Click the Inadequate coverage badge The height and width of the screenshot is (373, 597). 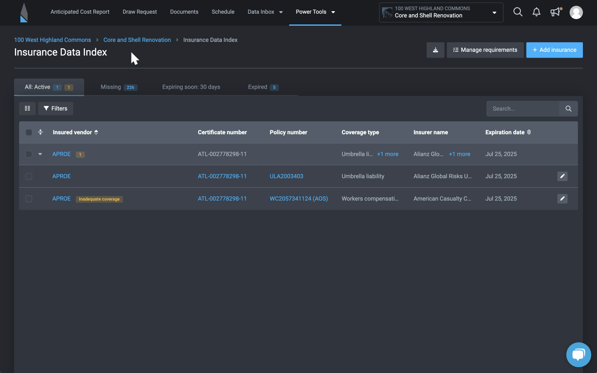[x=99, y=199]
